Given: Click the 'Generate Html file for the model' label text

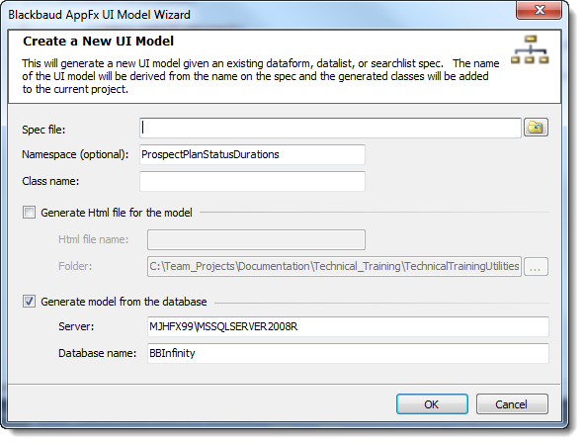Looking at the screenshot, I should pyautogui.click(x=117, y=213).
